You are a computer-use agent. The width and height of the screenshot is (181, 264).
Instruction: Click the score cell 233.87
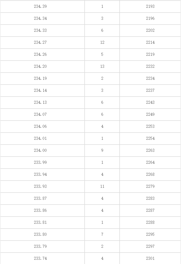coord(40,198)
